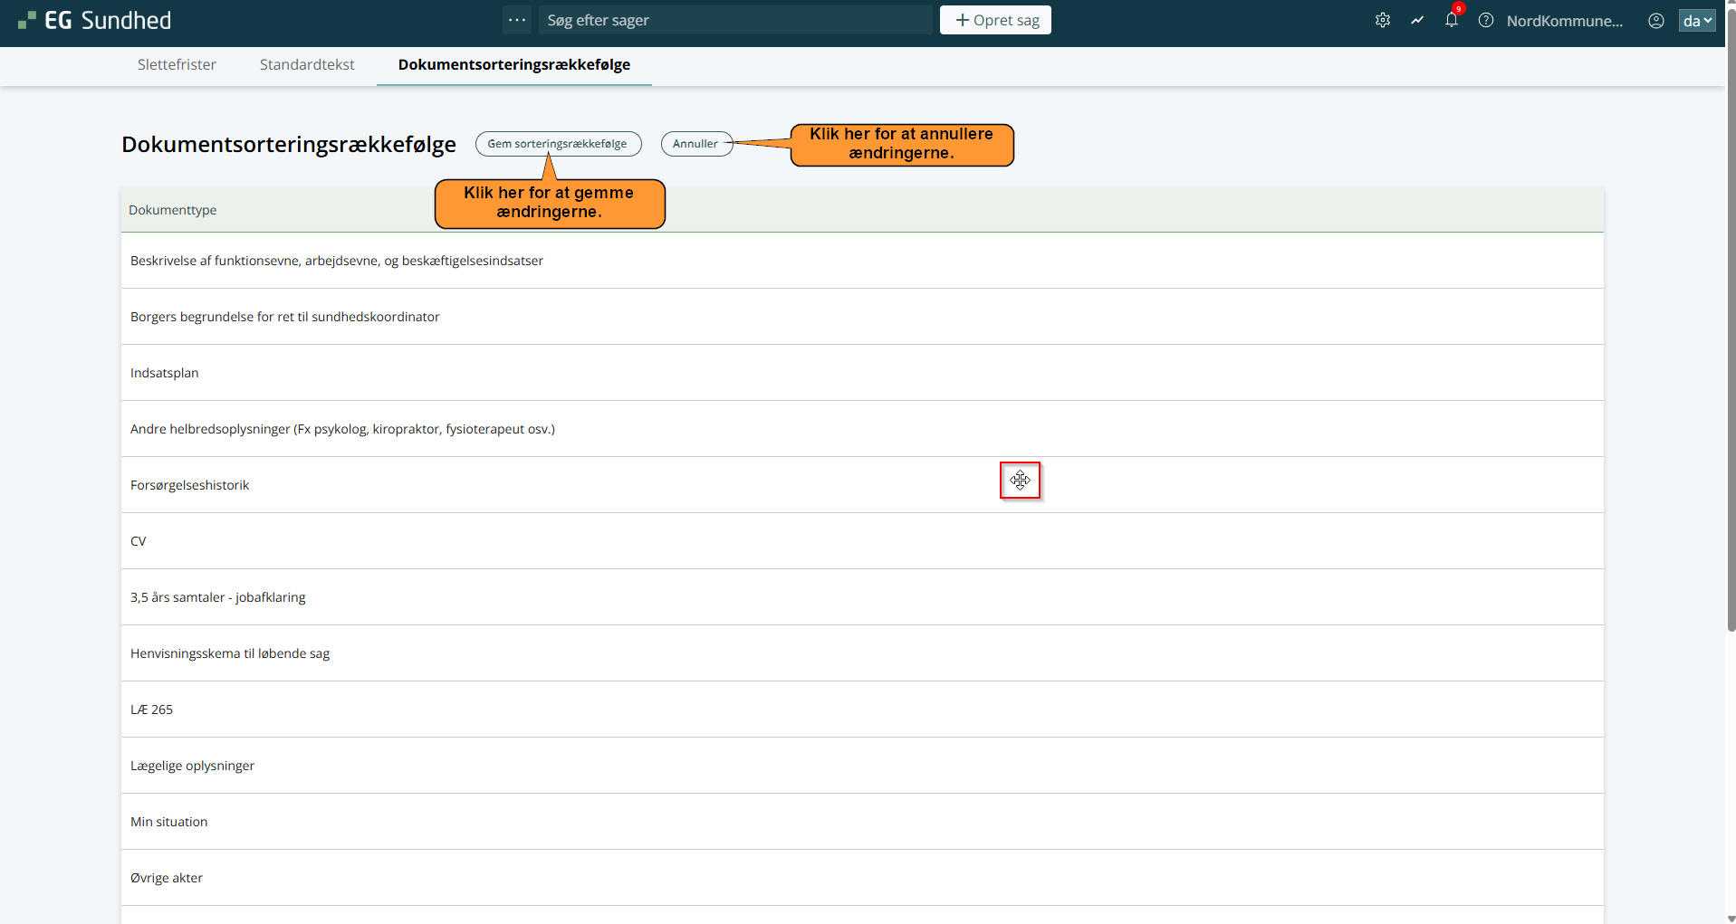Click the move handle on the Forsørgelseshistorik row
Image resolution: width=1736 pixels, height=924 pixels.
(x=1020, y=481)
